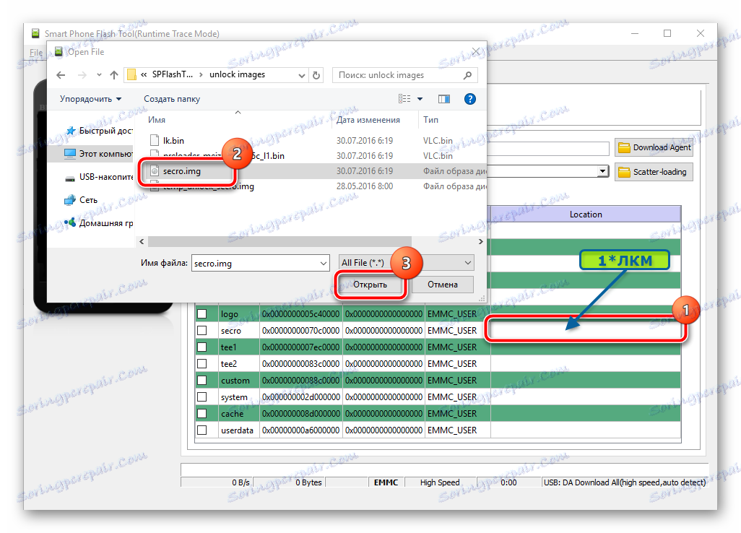The height and width of the screenshot is (533, 741).
Task: Open Quick access via its star icon
Action: pos(70,131)
